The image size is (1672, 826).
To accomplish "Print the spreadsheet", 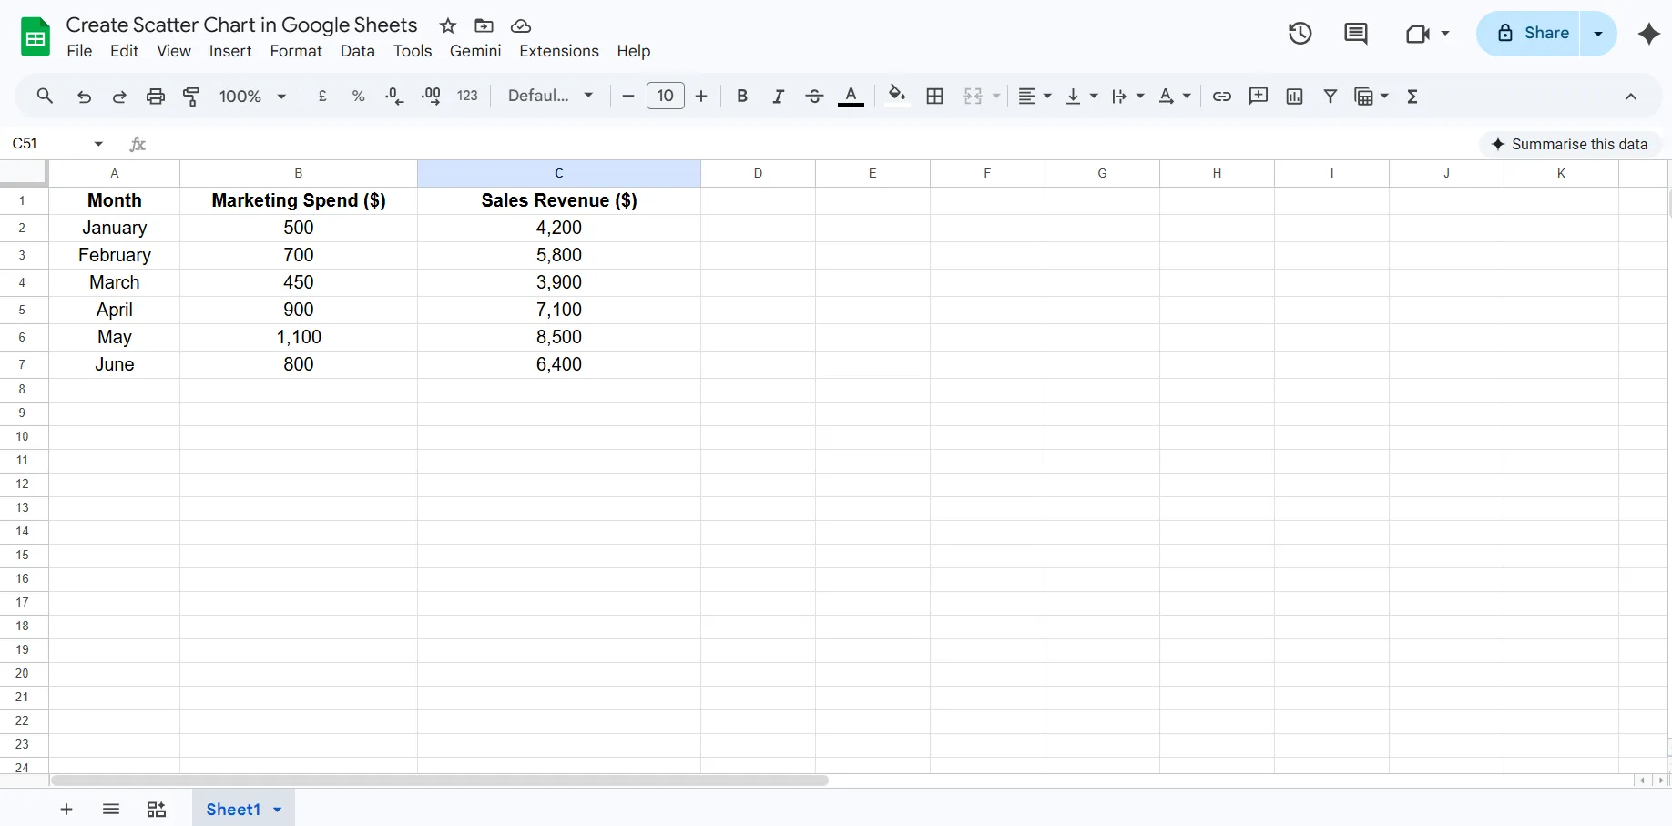I will pos(156,97).
